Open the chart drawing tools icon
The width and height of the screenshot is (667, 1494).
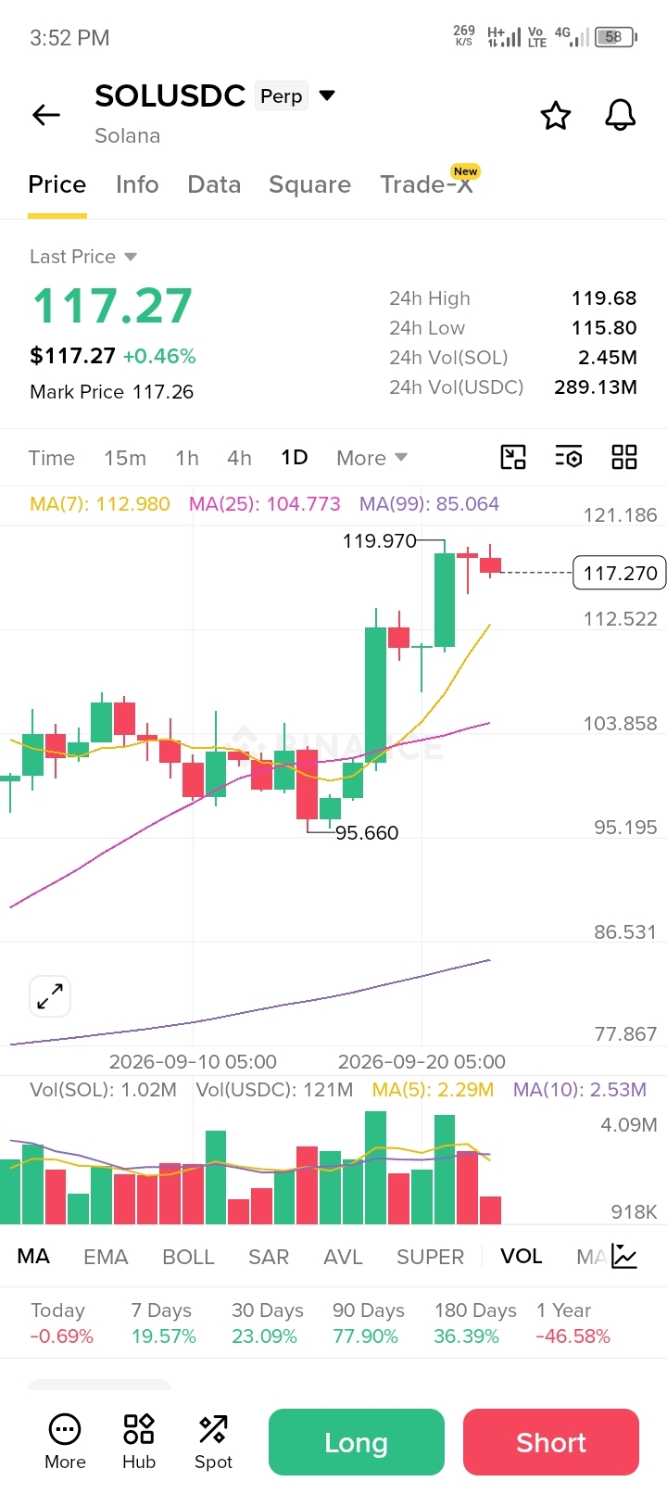click(513, 457)
